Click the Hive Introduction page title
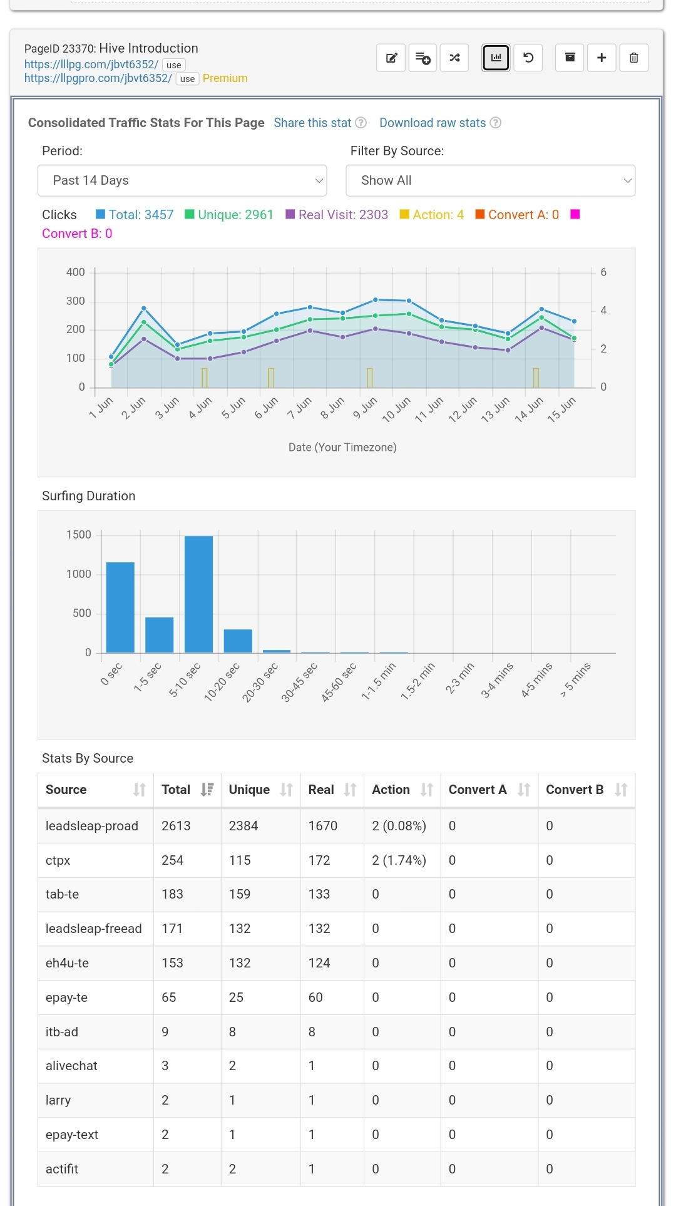676x1206 pixels. click(x=149, y=48)
